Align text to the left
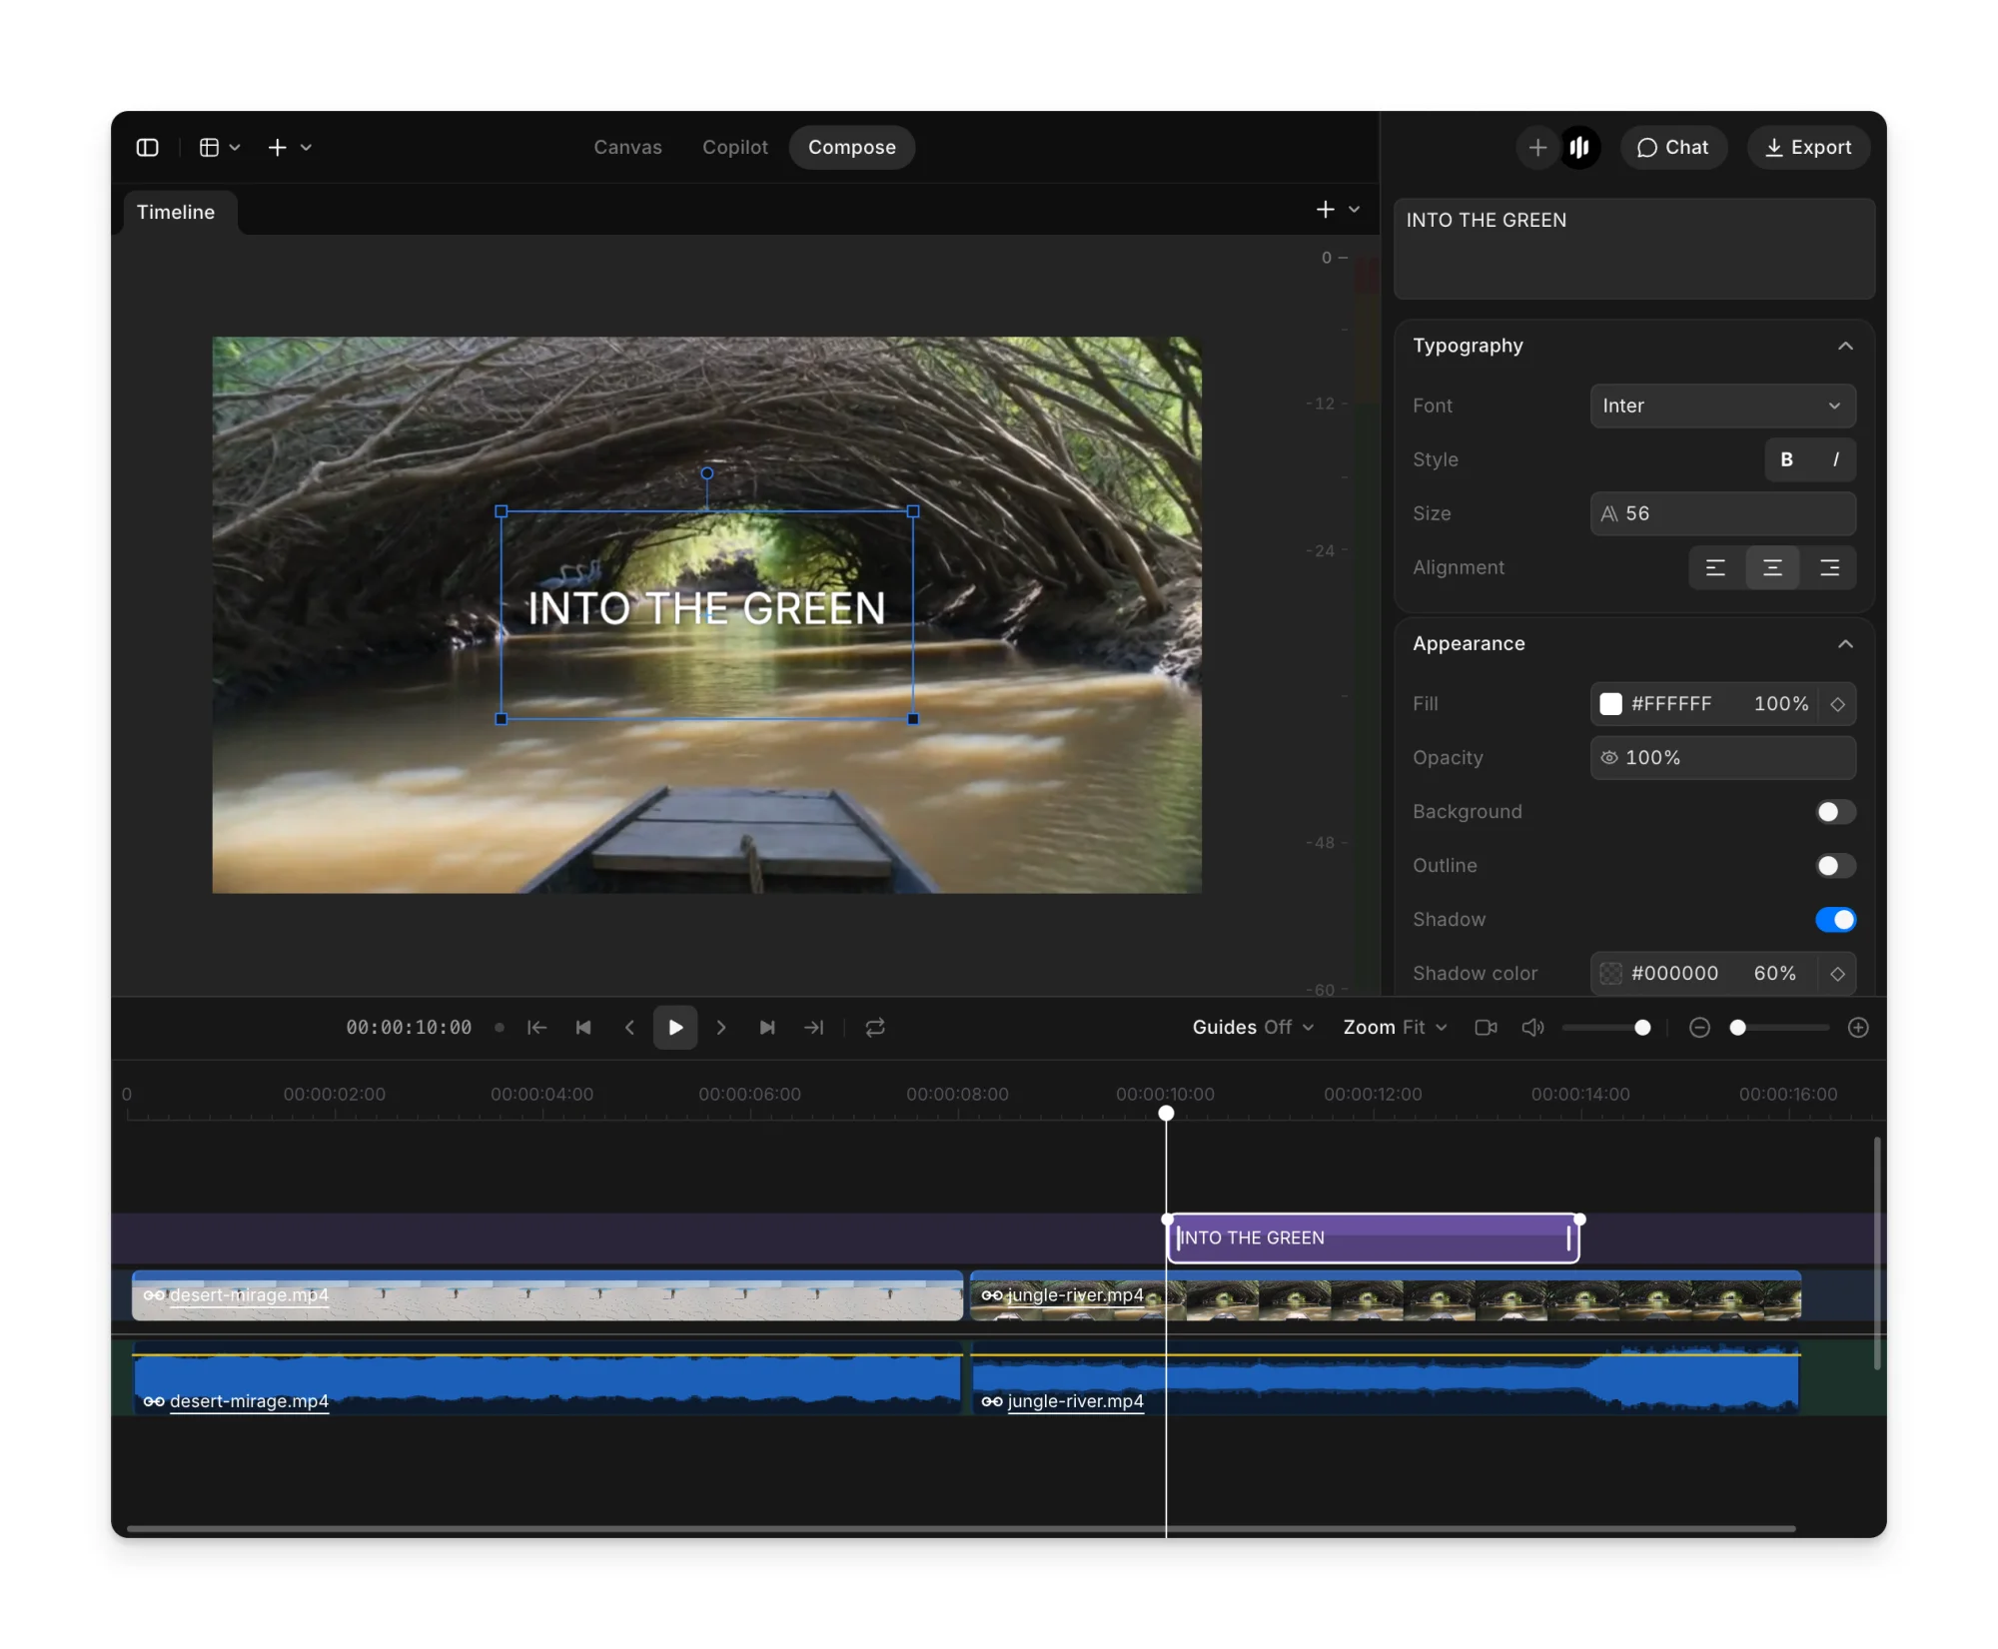Image resolution: width=1998 pixels, height=1649 pixels. 1715,567
